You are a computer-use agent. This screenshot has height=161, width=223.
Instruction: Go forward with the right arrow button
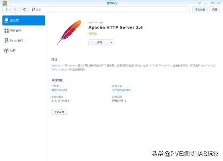tap(15, 10)
